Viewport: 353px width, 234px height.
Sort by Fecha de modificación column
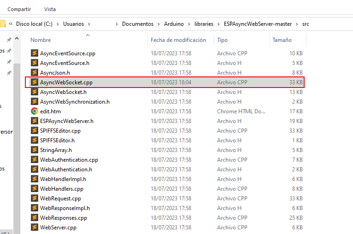(178, 40)
